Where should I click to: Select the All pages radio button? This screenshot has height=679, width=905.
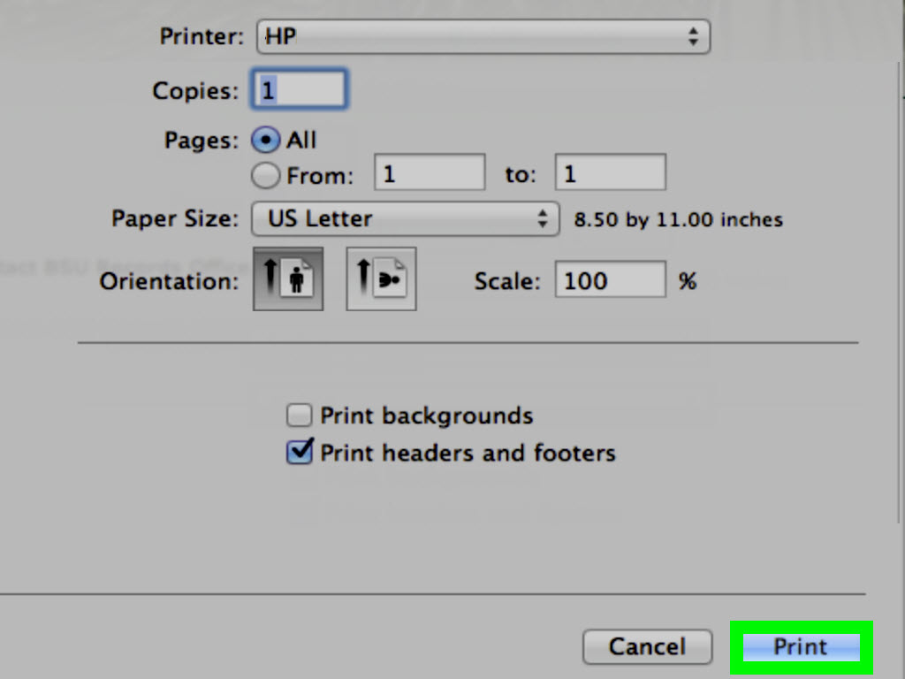tap(266, 141)
